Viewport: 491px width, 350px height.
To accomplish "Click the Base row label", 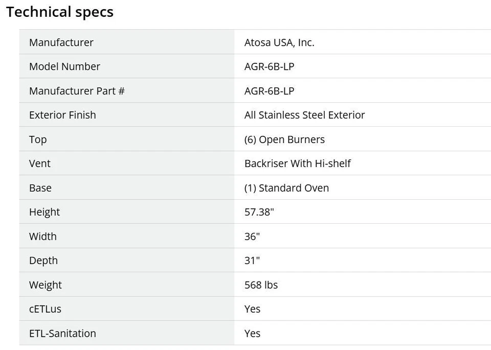I will 40,188.
